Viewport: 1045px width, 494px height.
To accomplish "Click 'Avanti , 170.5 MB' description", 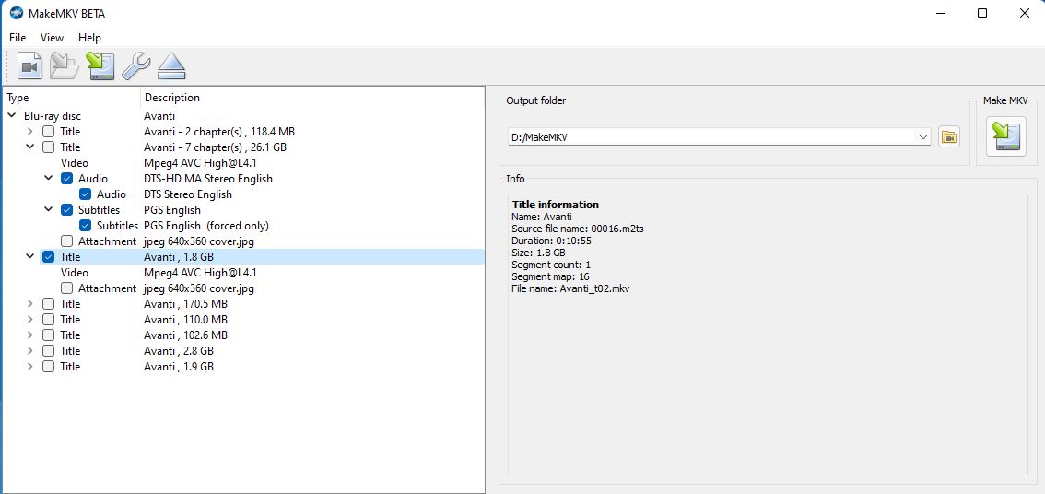I will (x=186, y=304).
